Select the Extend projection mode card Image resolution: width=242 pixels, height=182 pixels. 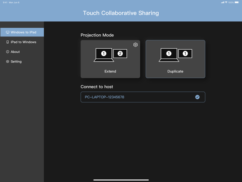110,59
